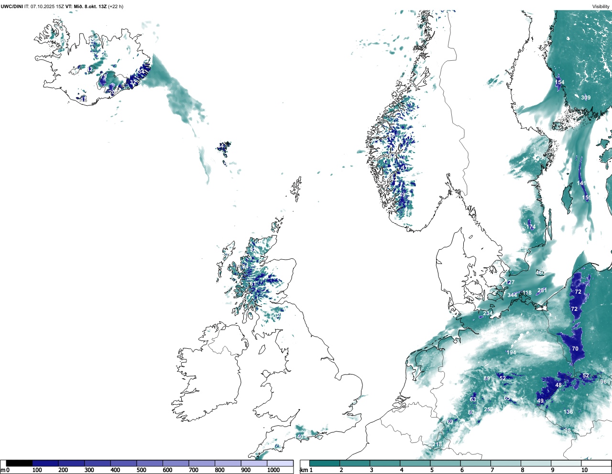This screenshot has height=474, width=612.
Task: Click the dark teal 1–2 km legend swatch
Action: pyautogui.click(x=325, y=463)
